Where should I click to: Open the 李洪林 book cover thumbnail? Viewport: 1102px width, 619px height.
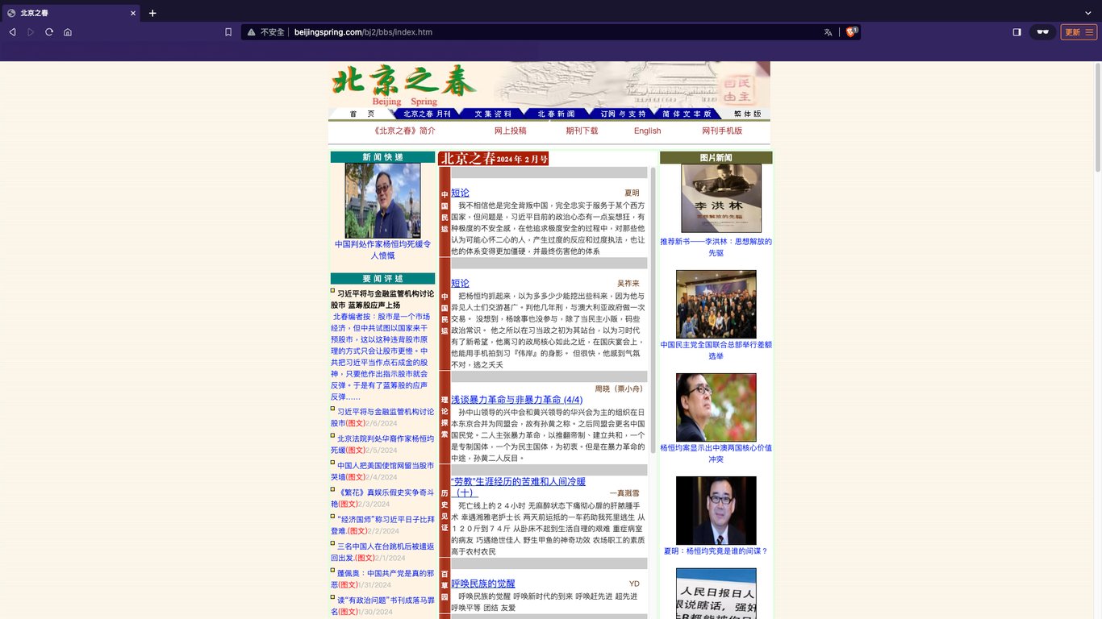coord(721,198)
